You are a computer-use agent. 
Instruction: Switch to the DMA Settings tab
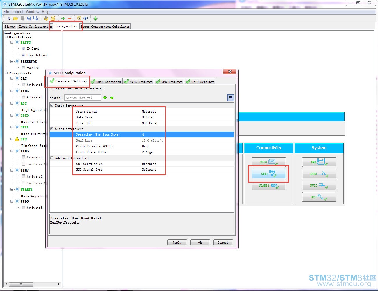pos(169,82)
